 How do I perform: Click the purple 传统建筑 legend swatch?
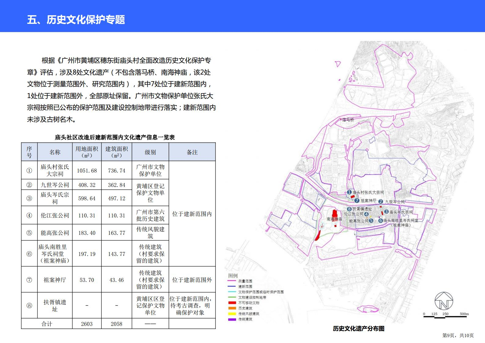click(x=232, y=319)
